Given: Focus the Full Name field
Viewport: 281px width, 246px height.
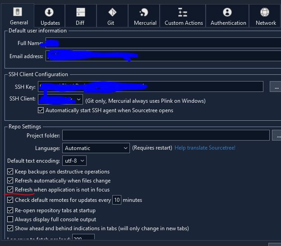Looking at the screenshot, I should [163, 43].
